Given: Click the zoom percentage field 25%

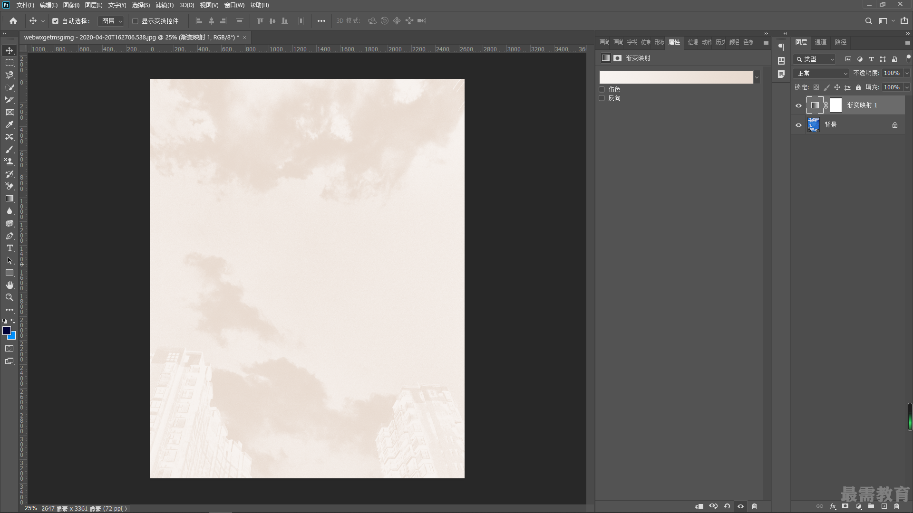Looking at the screenshot, I should click(x=30, y=508).
